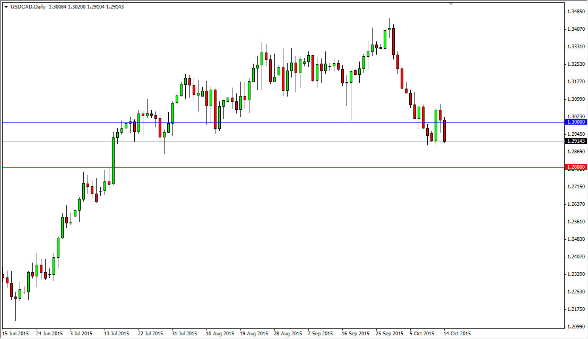Click the black 1.29143 current price marker
The image size is (588, 339).
[x=575, y=141]
